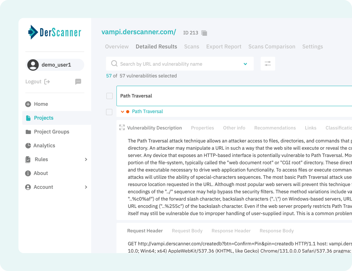Viewport: 352px width, 271px height.
Task: Show the Response Header tab
Action: [x=231, y=231]
